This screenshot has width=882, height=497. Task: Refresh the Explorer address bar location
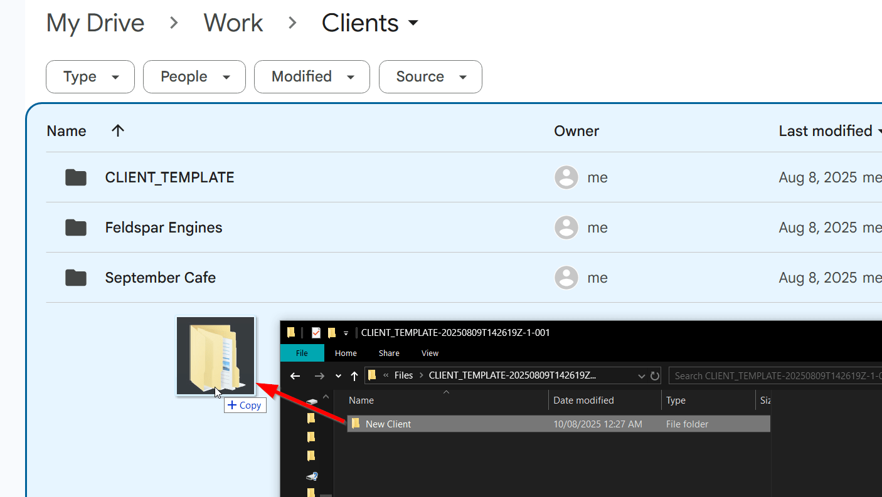[655, 376]
